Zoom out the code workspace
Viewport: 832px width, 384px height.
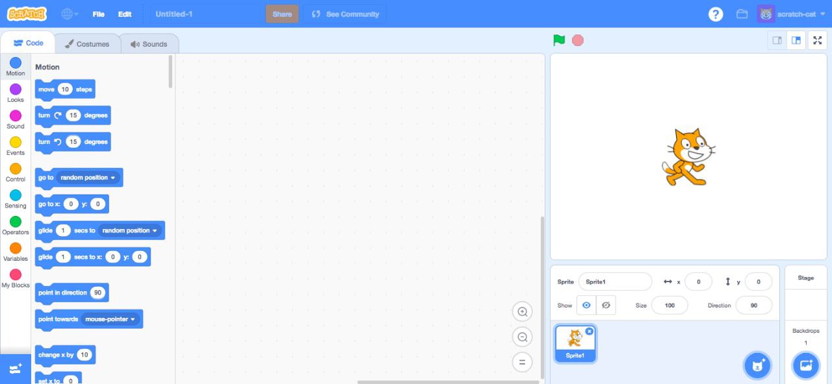point(522,337)
